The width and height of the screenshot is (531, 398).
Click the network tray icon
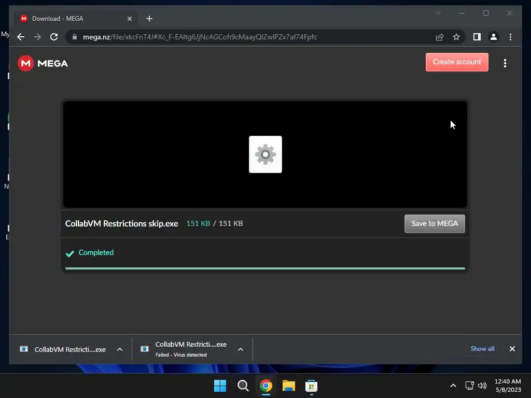(469, 386)
